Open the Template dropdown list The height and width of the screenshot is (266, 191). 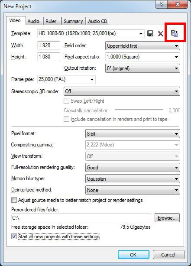coord(91,33)
